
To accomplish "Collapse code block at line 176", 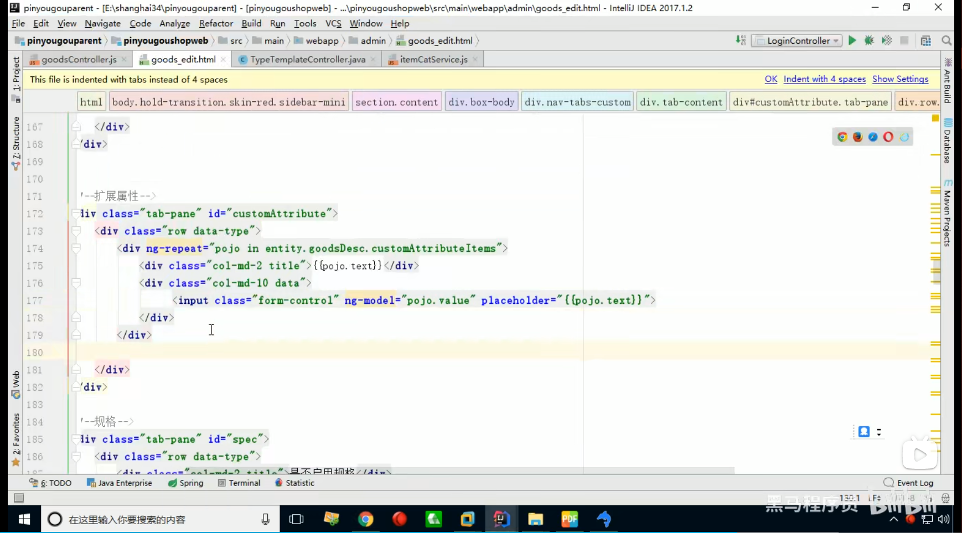I will coord(76,283).
